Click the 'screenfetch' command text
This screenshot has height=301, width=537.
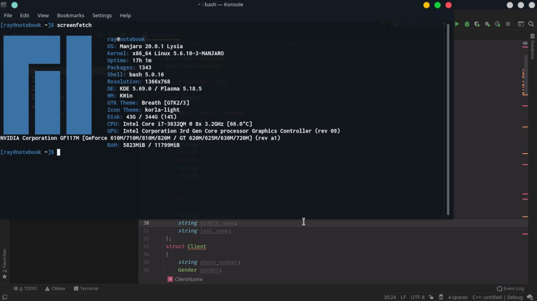[x=74, y=25]
